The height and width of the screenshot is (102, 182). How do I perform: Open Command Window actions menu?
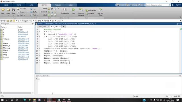point(180,76)
